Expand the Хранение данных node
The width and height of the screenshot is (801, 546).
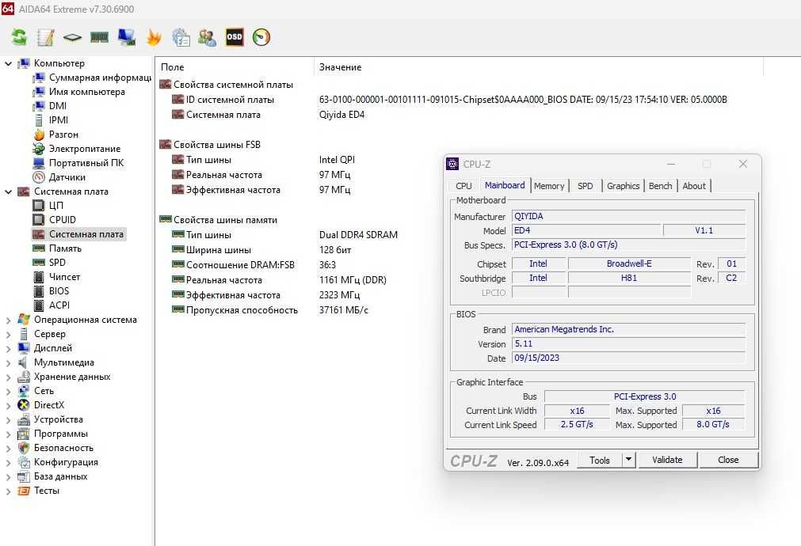pos(8,377)
